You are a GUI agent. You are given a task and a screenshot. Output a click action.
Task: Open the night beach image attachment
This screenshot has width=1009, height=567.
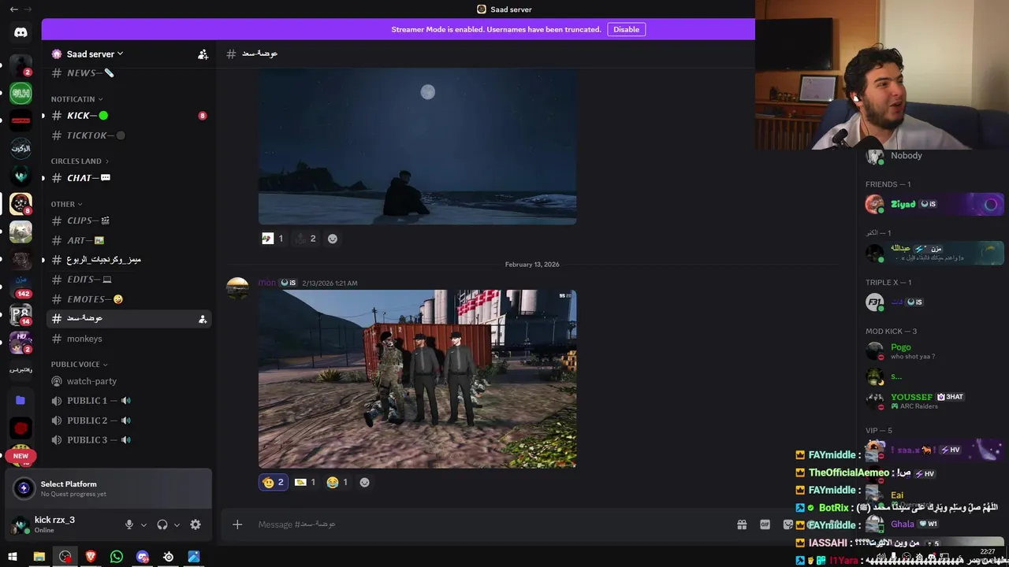[x=417, y=147]
